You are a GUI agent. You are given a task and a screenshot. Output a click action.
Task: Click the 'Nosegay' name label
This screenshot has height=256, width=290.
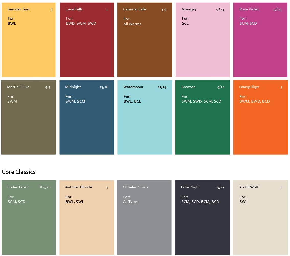tap(189, 9)
